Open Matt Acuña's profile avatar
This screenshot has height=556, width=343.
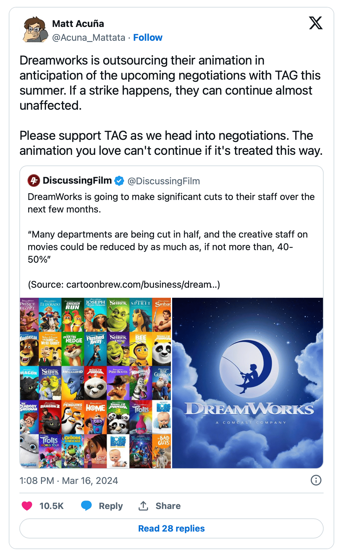[x=35, y=30]
